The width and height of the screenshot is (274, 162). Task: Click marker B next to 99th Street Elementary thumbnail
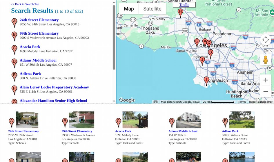tap(65, 122)
